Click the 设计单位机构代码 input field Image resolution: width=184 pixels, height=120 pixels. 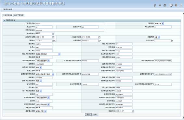coord(124,88)
